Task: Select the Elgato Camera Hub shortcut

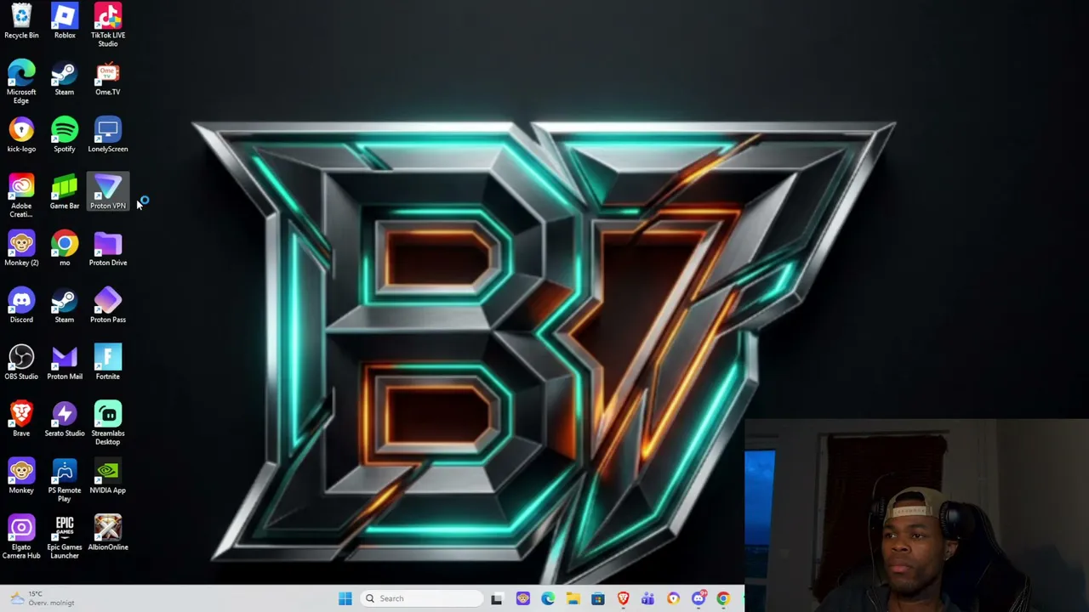Action: (x=21, y=538)
